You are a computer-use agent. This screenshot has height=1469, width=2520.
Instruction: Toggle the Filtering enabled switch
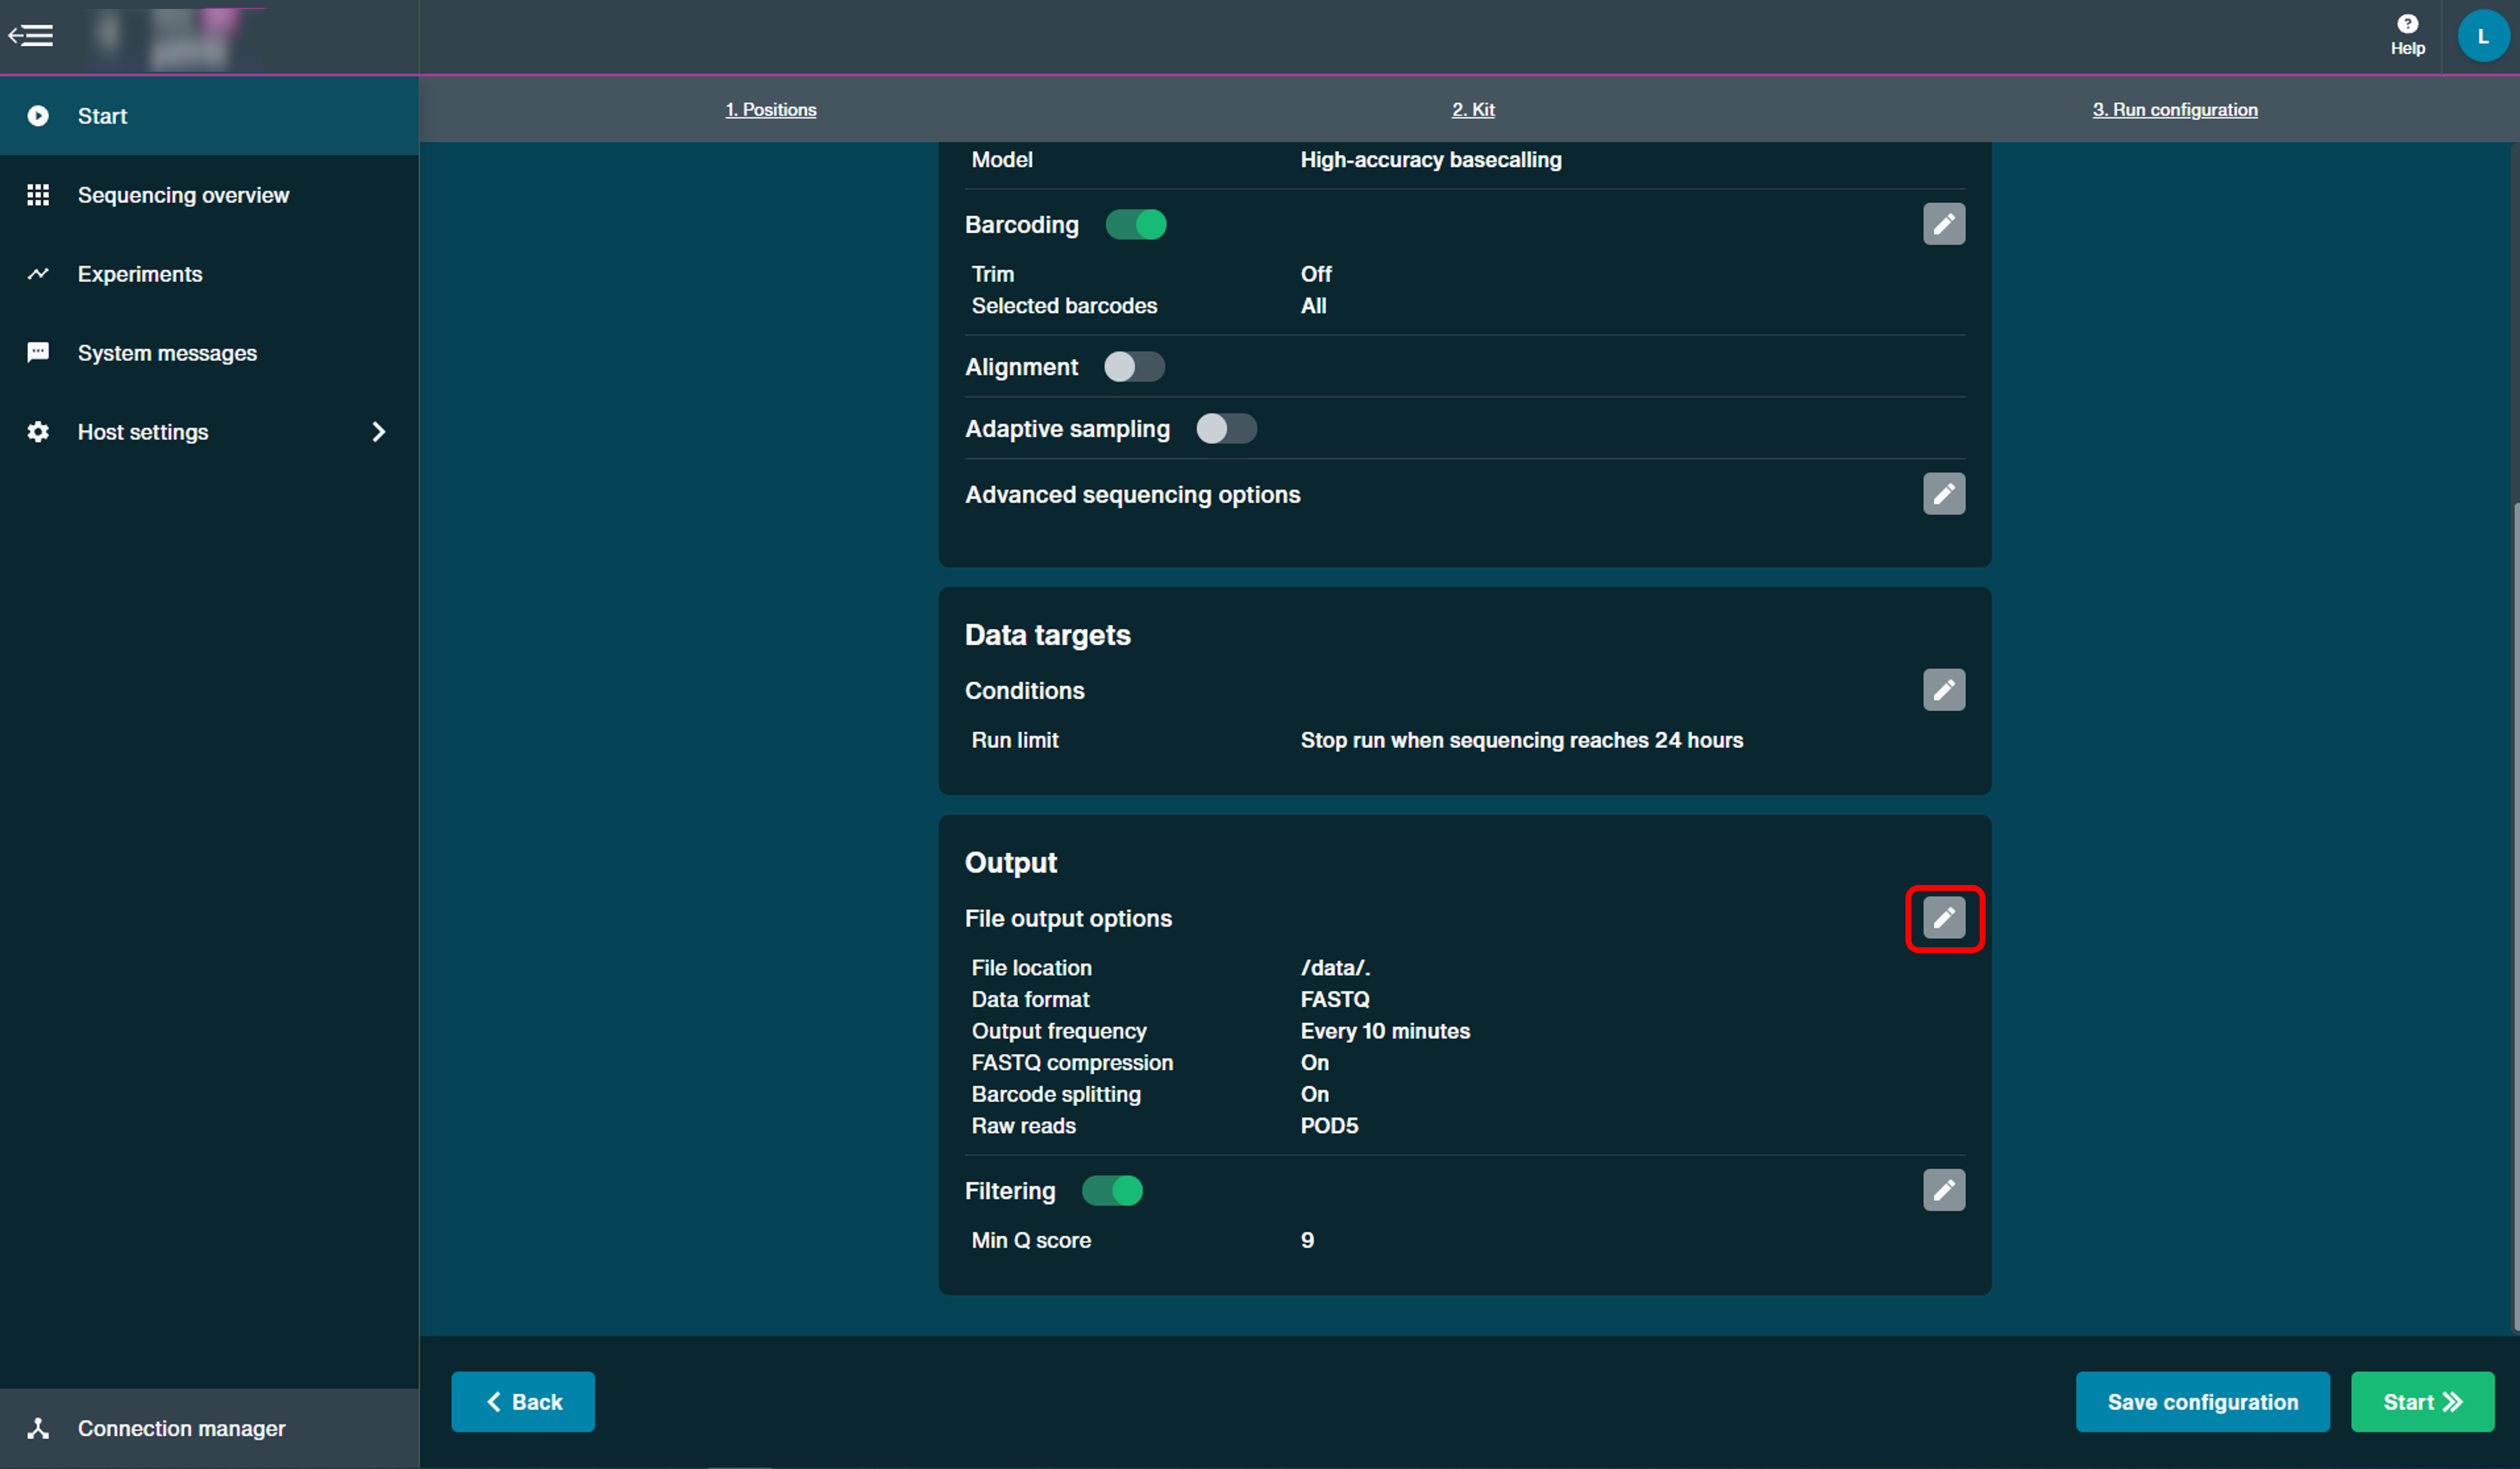point(1110,1191)
